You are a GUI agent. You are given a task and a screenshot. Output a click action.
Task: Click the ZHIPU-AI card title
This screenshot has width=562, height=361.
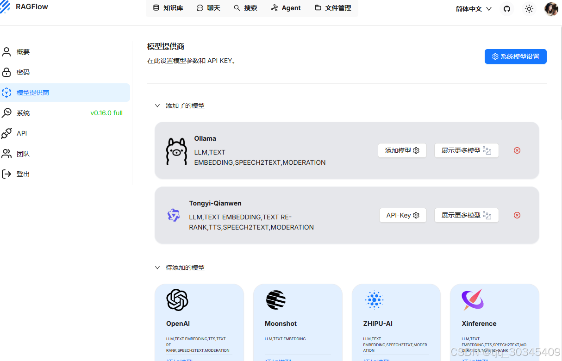point(378,324)
